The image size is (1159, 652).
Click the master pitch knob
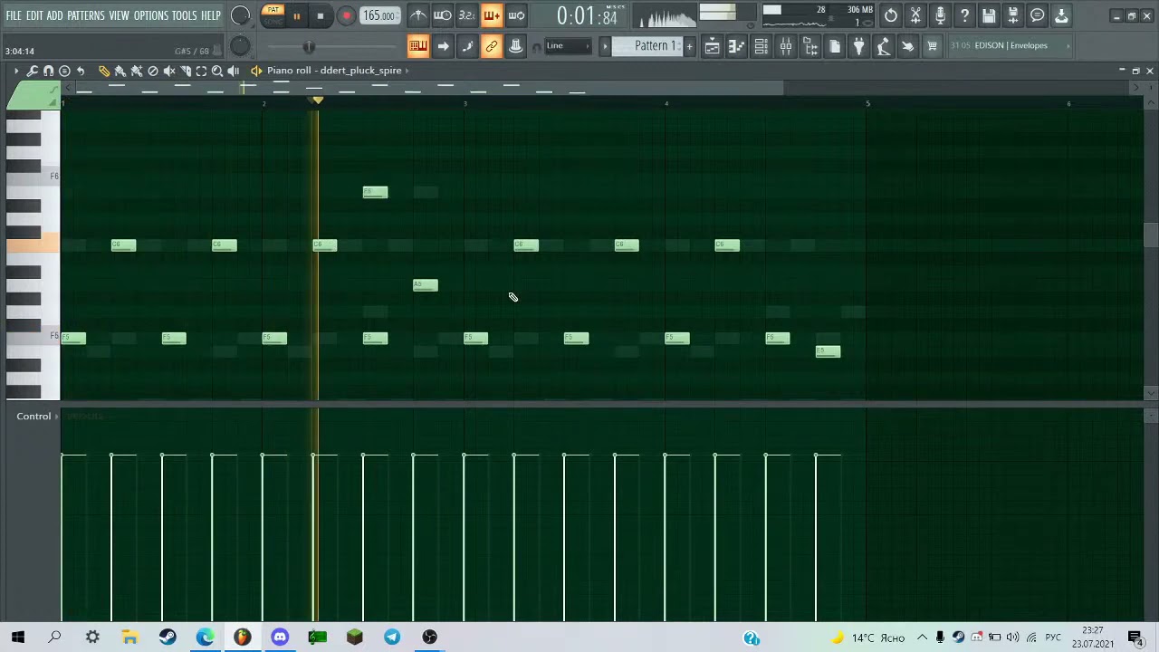click(240, 46)
